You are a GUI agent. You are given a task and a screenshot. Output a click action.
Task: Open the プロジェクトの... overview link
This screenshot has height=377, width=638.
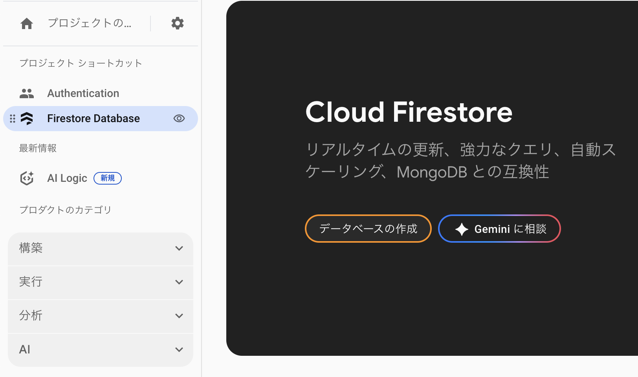(x=90, y=23)
